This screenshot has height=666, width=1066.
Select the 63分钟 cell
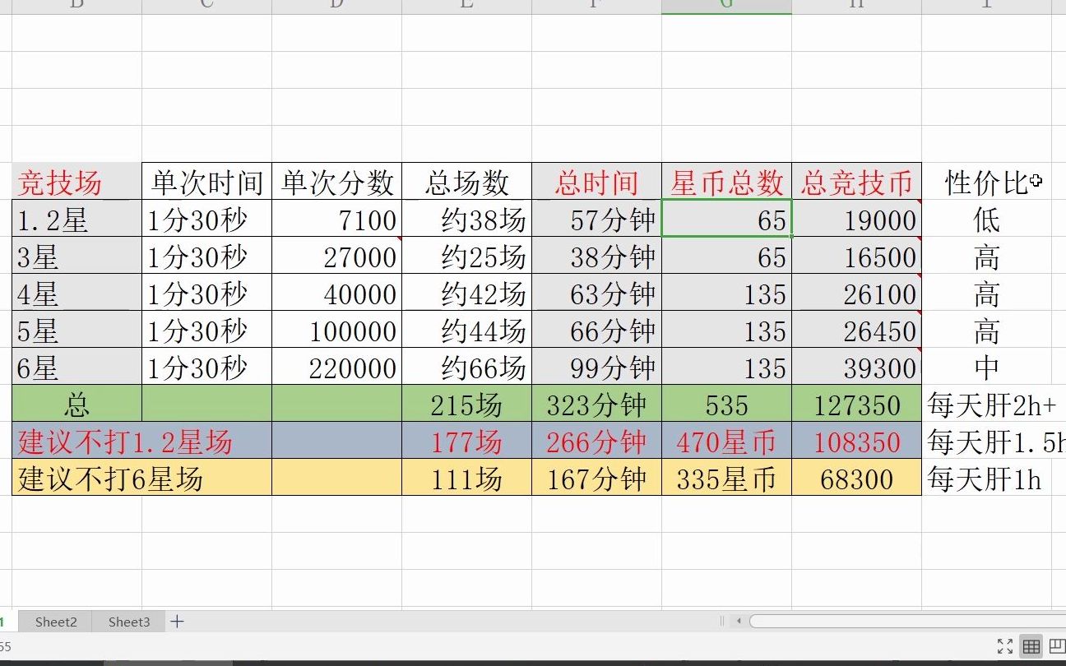tap(596, 293)
